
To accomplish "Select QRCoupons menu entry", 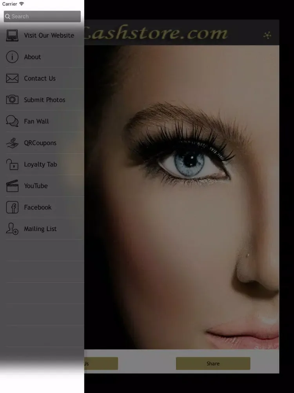I will coord(42,143).
